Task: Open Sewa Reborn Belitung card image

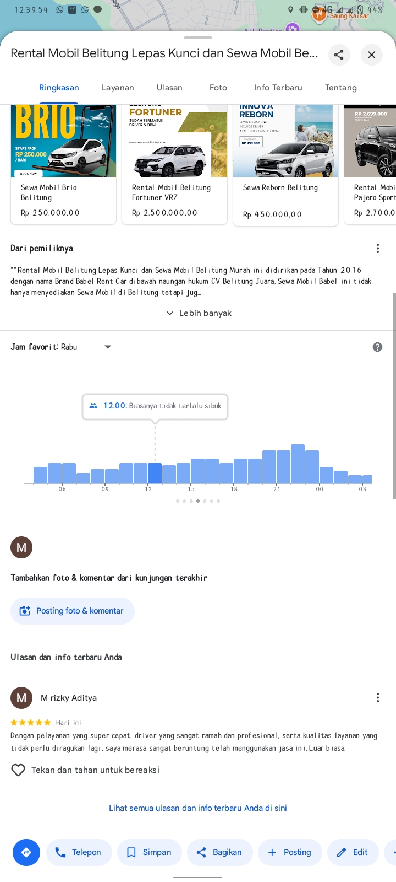Action: coord(285,141)
